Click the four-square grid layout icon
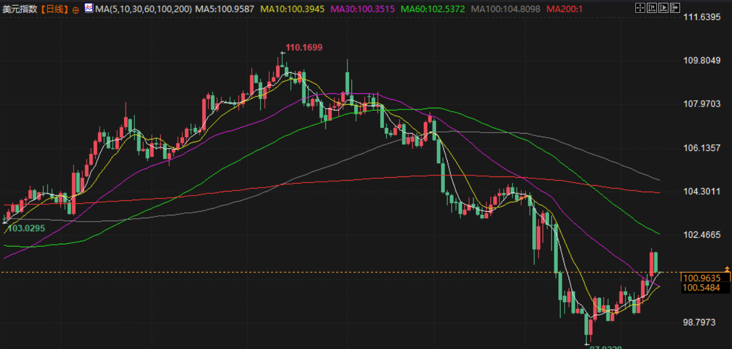 point(639,8)
